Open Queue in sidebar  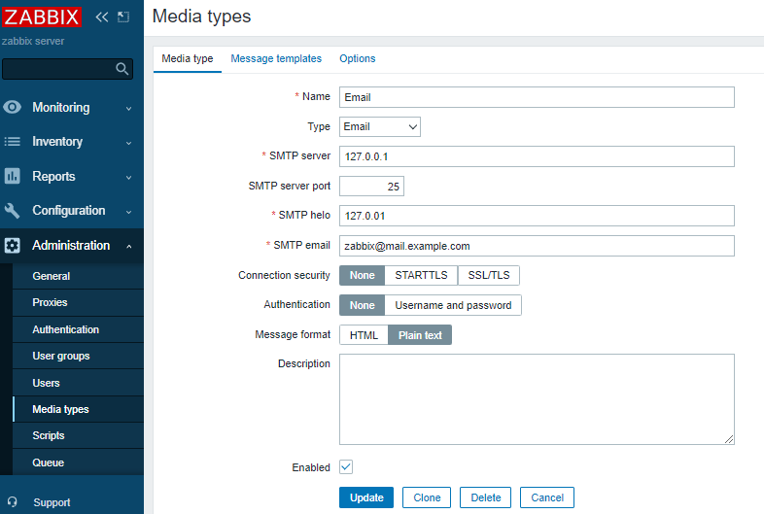pos(78,463)
